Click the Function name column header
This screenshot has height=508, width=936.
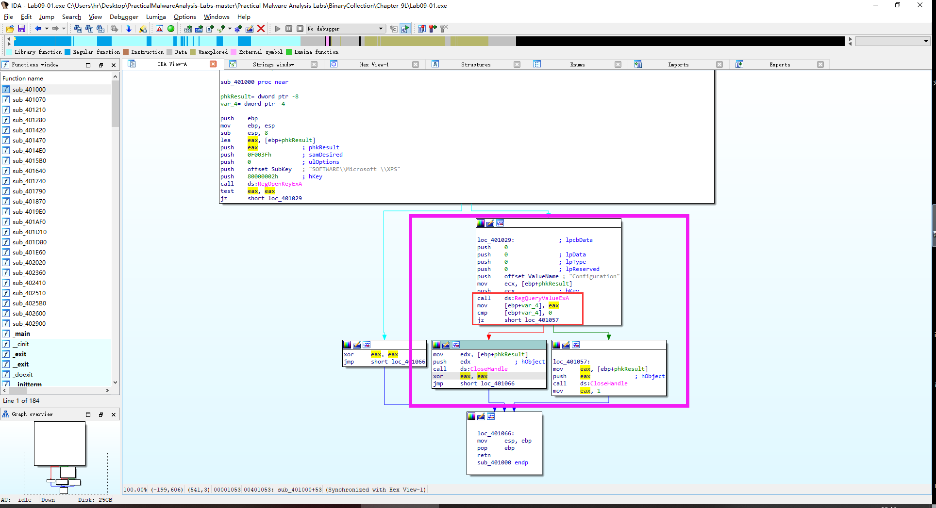56,78
